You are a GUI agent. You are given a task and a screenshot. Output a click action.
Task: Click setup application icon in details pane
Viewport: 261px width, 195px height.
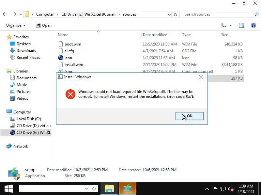pyautogui.click(x=14, y=174)
